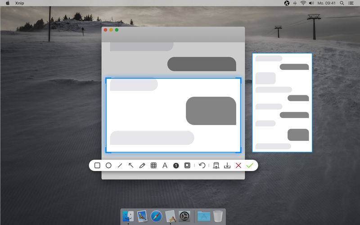Confirm capture with green checkmark
This screenshot has height=225, width=360.
coord(250,165)
